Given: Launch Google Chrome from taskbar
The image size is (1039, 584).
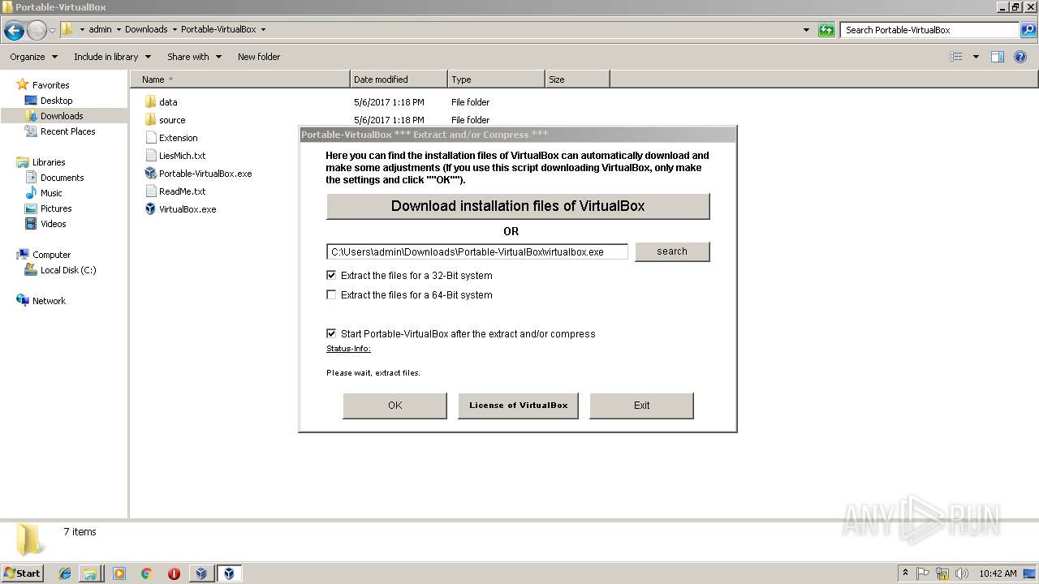Looking at the screenshot, I should click(147, 573).
